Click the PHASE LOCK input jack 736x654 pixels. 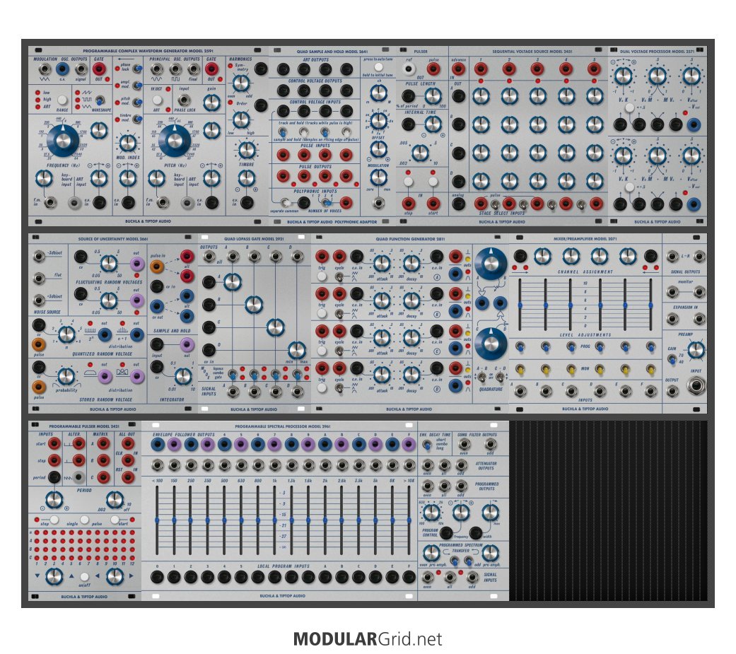point(184,100)
